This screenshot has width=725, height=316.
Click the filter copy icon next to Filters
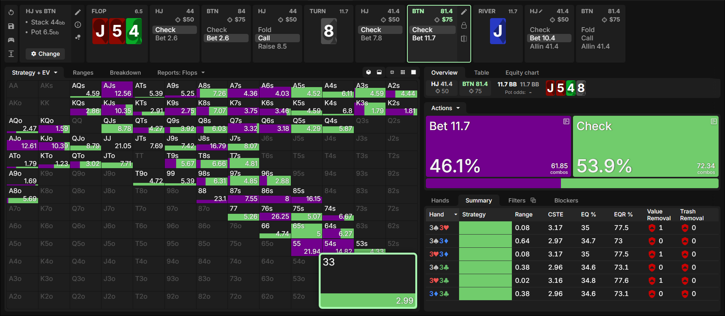[x=533, y=200]
